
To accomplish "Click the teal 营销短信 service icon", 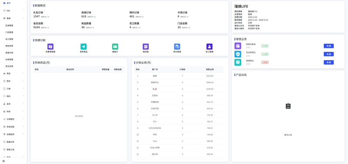I will click(x=238, y=62).
